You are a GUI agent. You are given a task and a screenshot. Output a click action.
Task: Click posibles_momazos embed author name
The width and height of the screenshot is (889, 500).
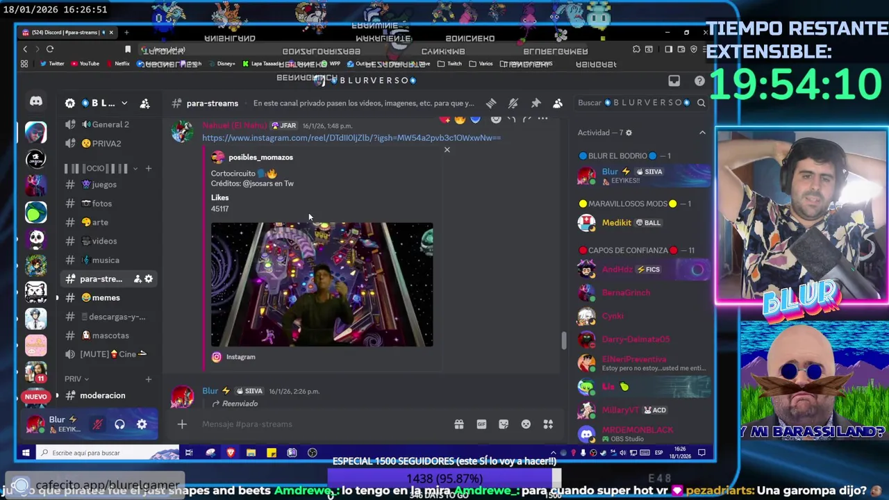[260, 157]
